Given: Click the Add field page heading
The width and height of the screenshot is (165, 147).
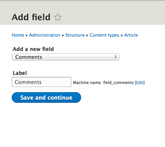Looking at the screenshot, I should click(x=31, y=17).
